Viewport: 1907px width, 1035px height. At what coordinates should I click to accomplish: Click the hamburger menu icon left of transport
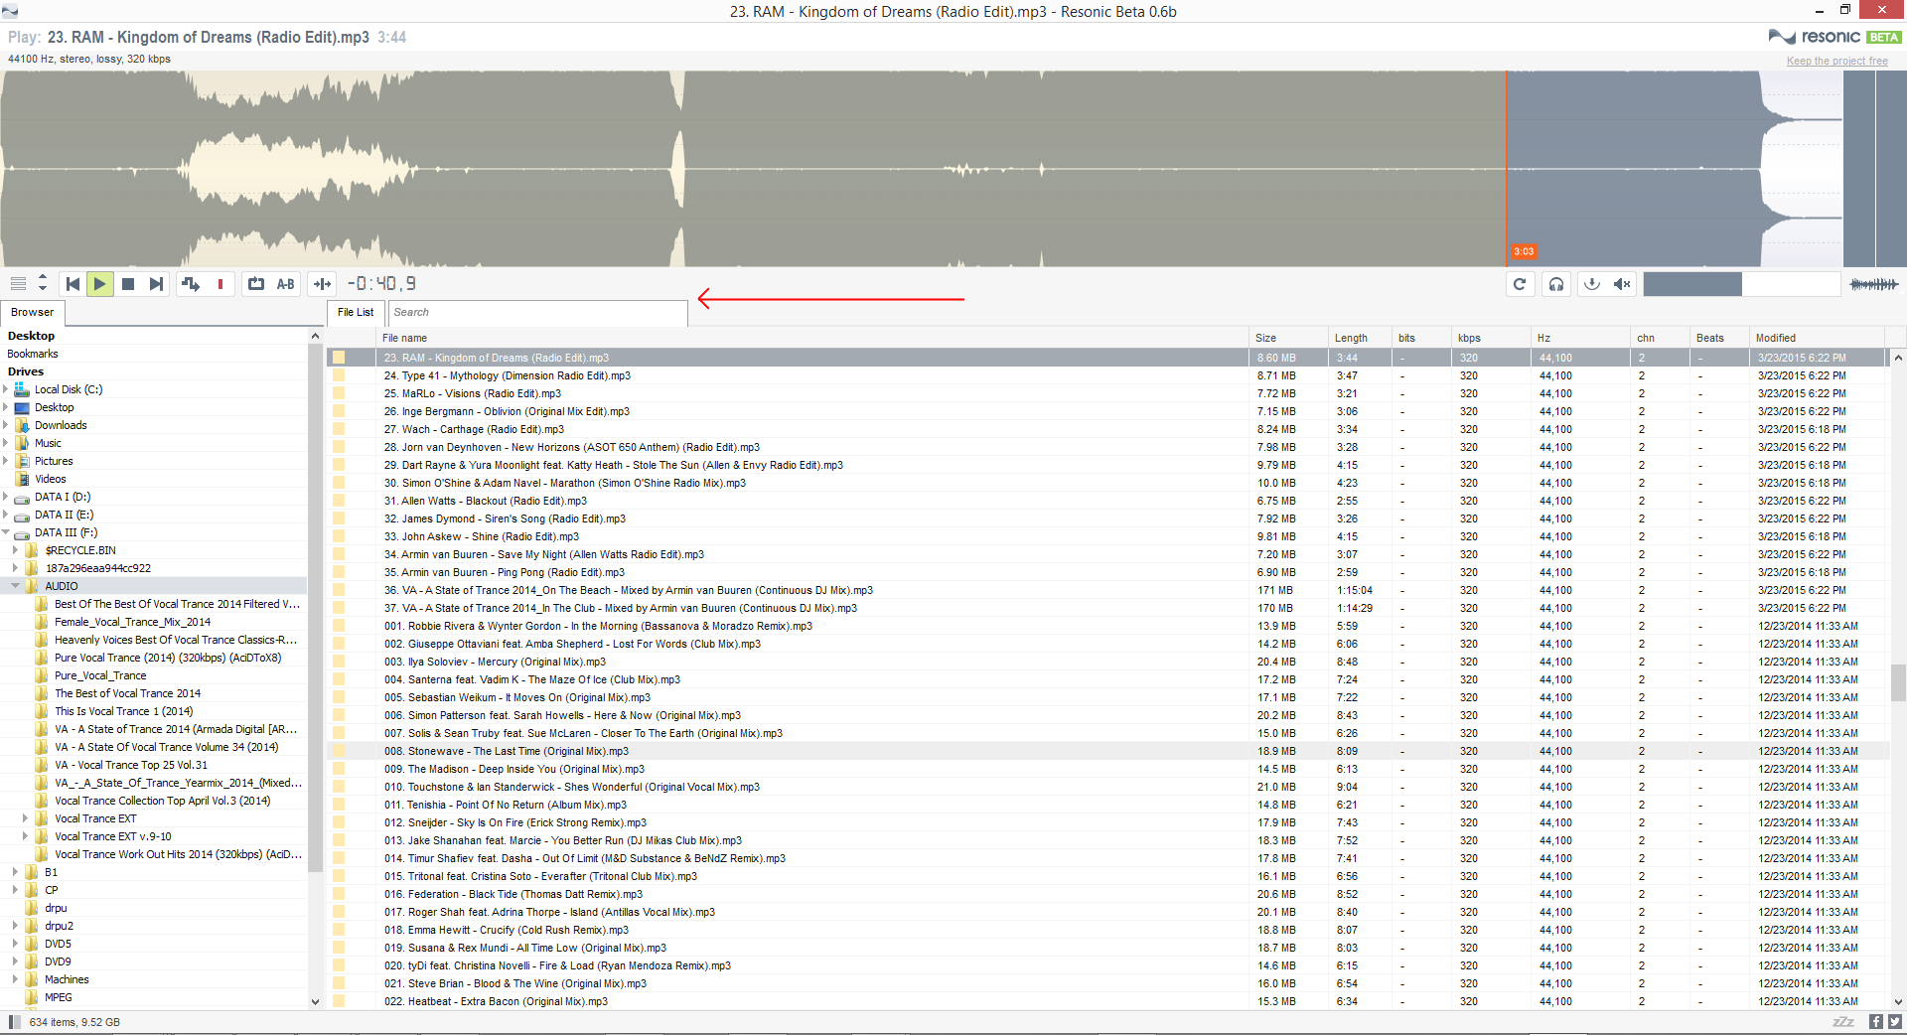pyautogui.click(x=18, y=284)
